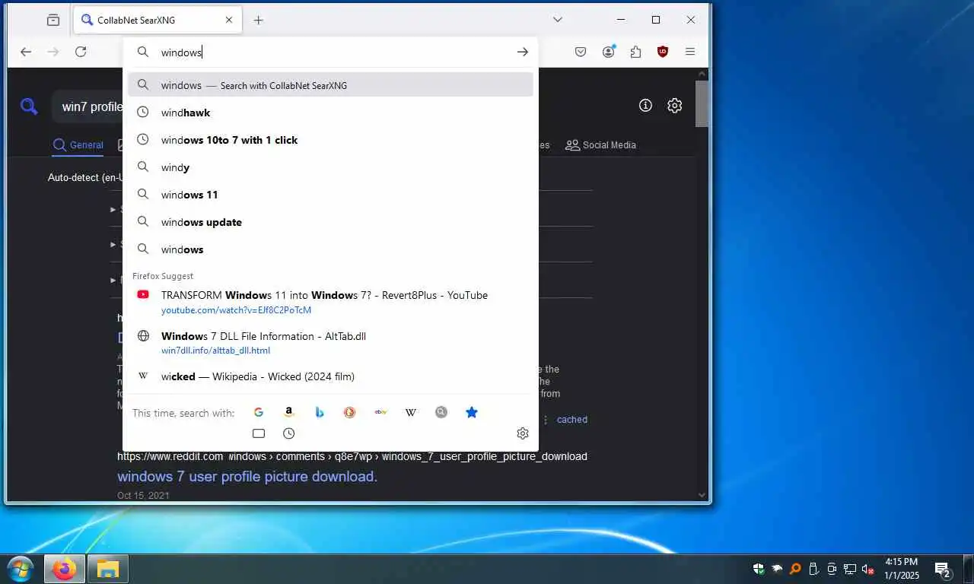This screenshot has width=974, height=584.
Task: Click the SearXNG blue magnifier logo
Action: tap(29, 106)
